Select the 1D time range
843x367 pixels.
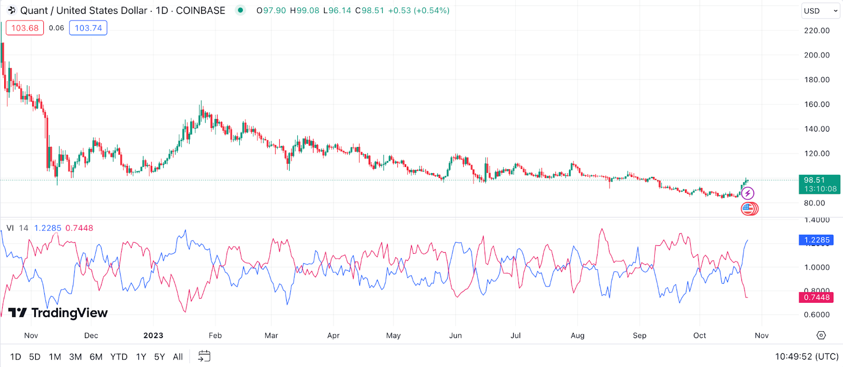coord(16,356)
